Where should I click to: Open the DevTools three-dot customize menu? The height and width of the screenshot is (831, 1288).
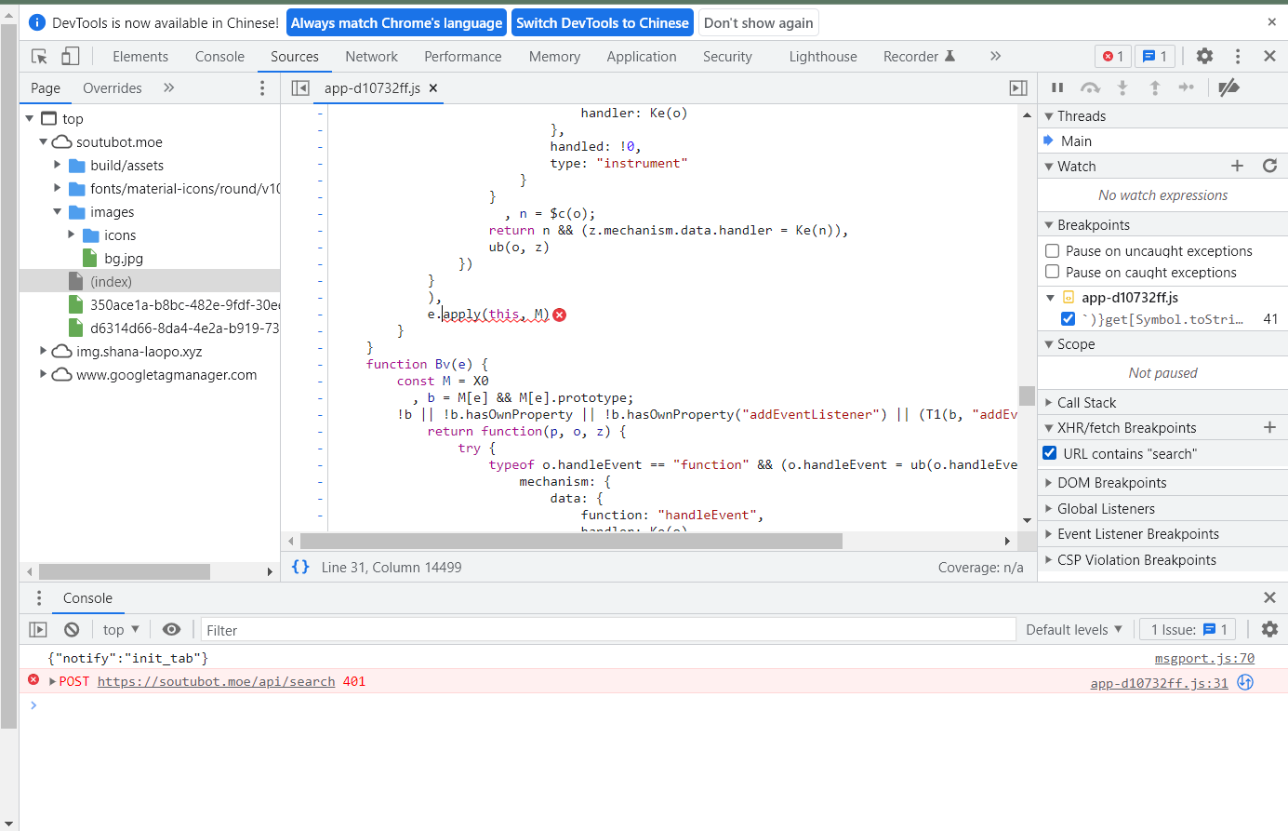[1237, 57]
